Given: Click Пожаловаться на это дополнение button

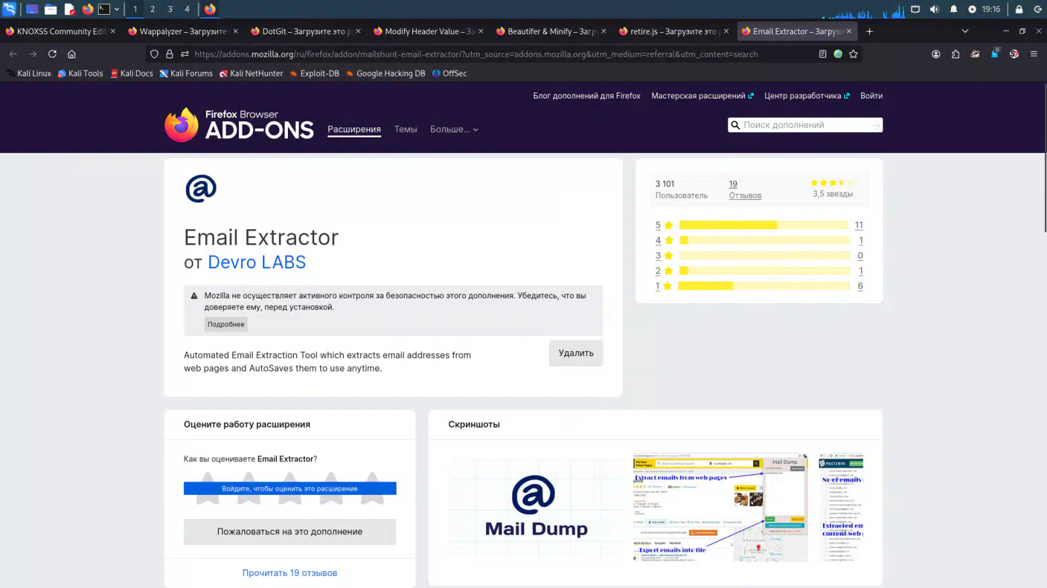Looking at the screenshot, I should tap(290, 532).
